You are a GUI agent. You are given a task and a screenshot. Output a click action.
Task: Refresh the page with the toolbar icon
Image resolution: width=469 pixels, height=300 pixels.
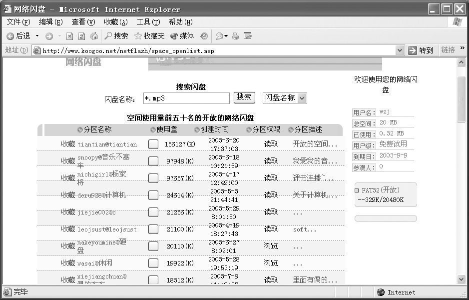coord(81,36)
